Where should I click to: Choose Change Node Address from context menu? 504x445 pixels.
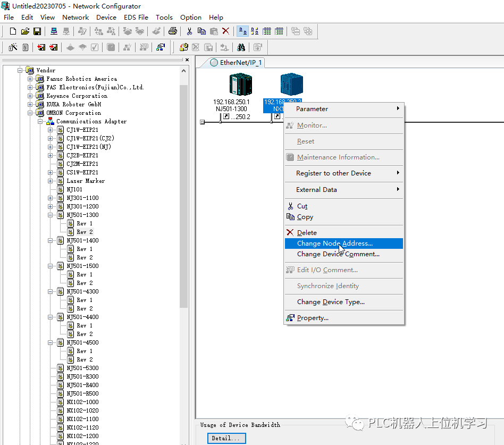(x=335, y=244)
